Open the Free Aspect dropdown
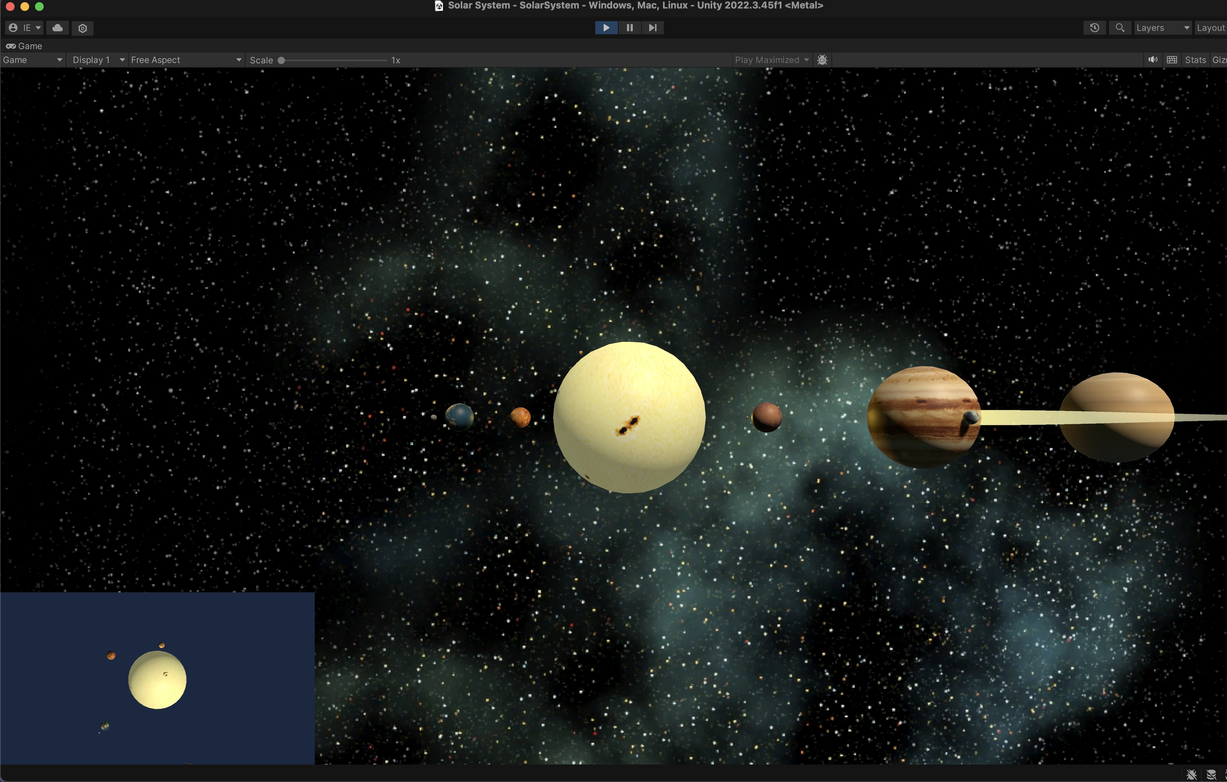This screenshot has width=1227, height=782. coord(185,60)
